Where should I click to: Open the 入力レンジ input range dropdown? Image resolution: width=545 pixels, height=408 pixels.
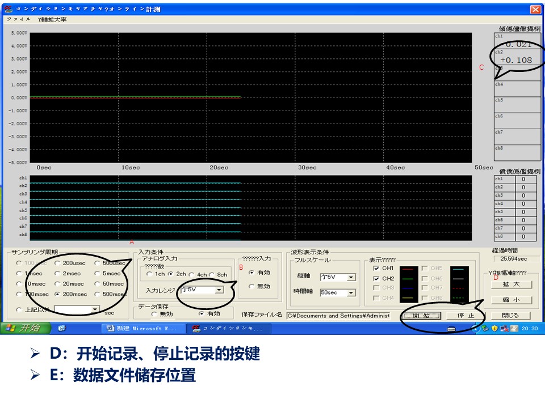pos(219,290)
